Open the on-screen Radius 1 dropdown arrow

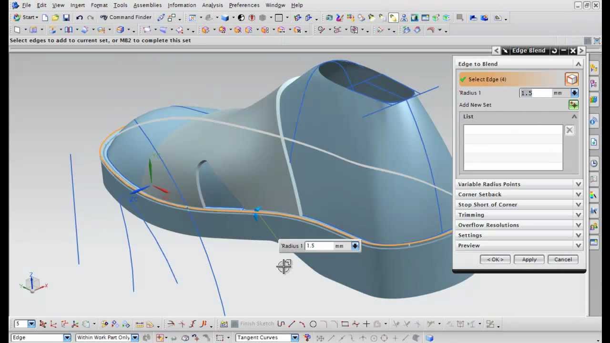pyautogui.click(x=355, y=246)
